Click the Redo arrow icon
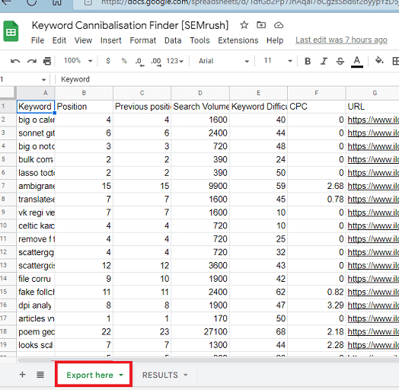The height and width of the screenshot is (390, 399). point(32,61)
